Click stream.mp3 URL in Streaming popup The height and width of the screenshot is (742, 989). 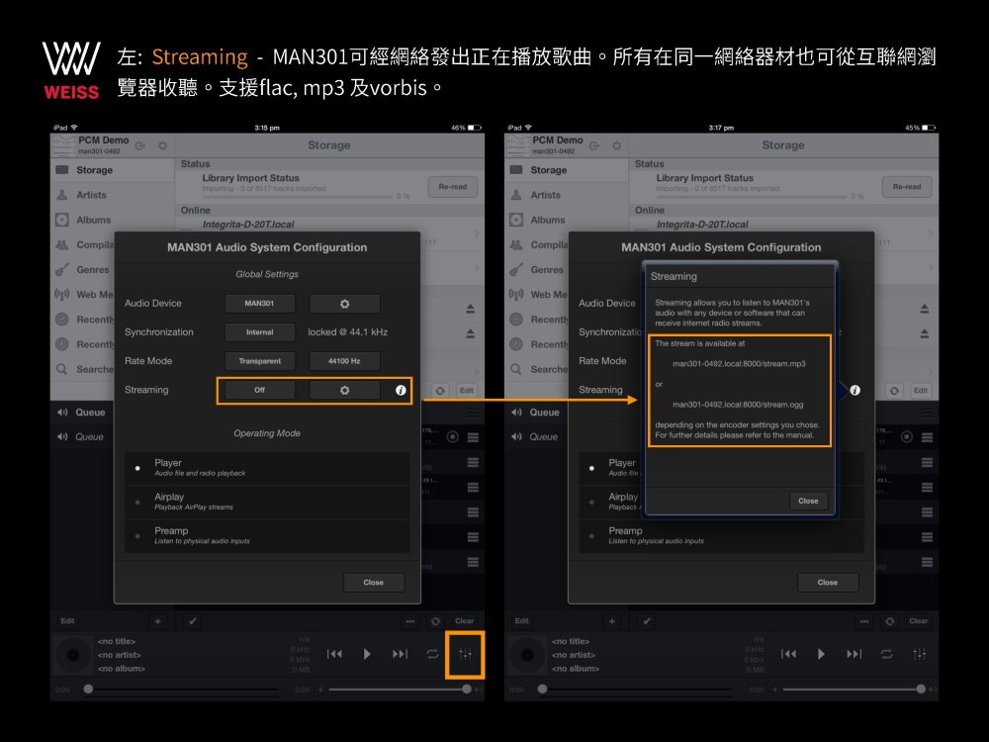point(739,364)
